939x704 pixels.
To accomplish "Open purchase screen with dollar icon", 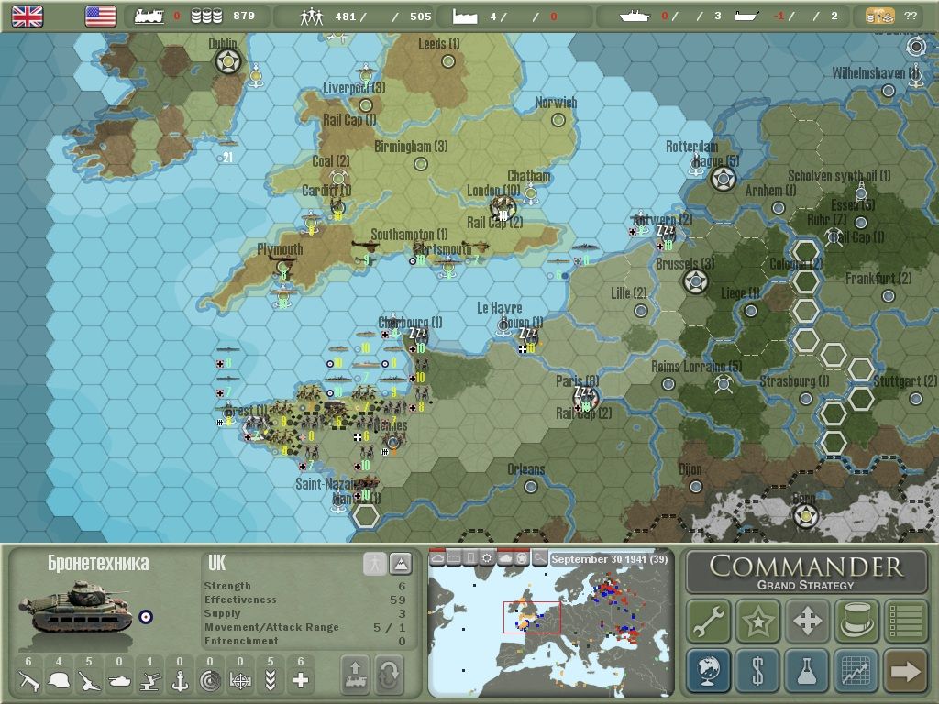I will [x=757, y=671].
